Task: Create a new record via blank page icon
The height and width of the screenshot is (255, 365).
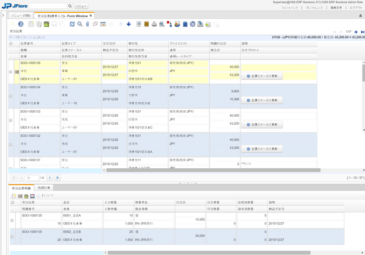Action: (31, 24)
